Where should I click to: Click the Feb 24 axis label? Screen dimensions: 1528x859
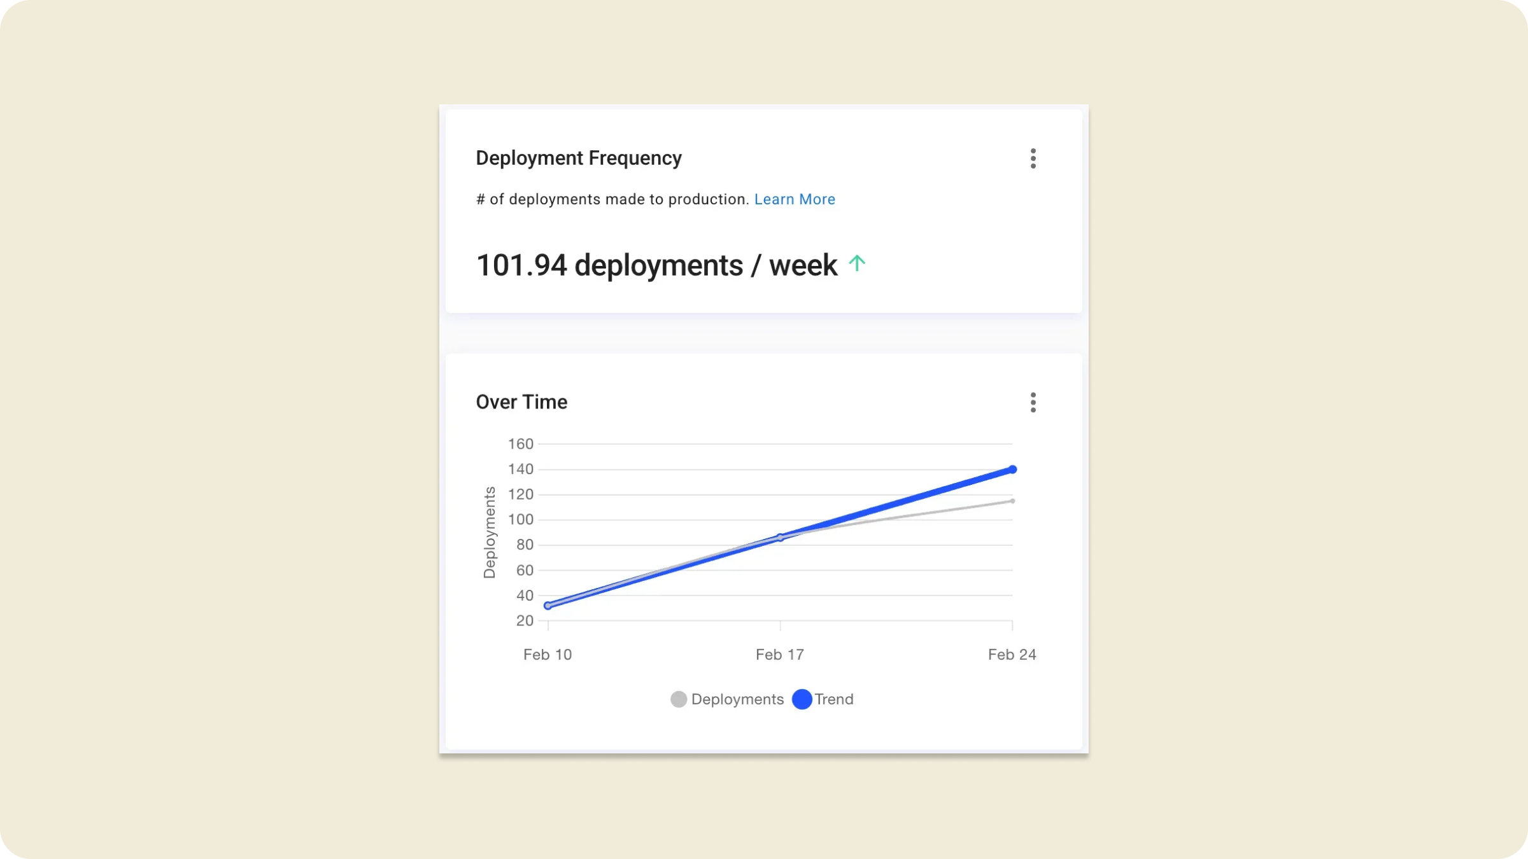1012,655
